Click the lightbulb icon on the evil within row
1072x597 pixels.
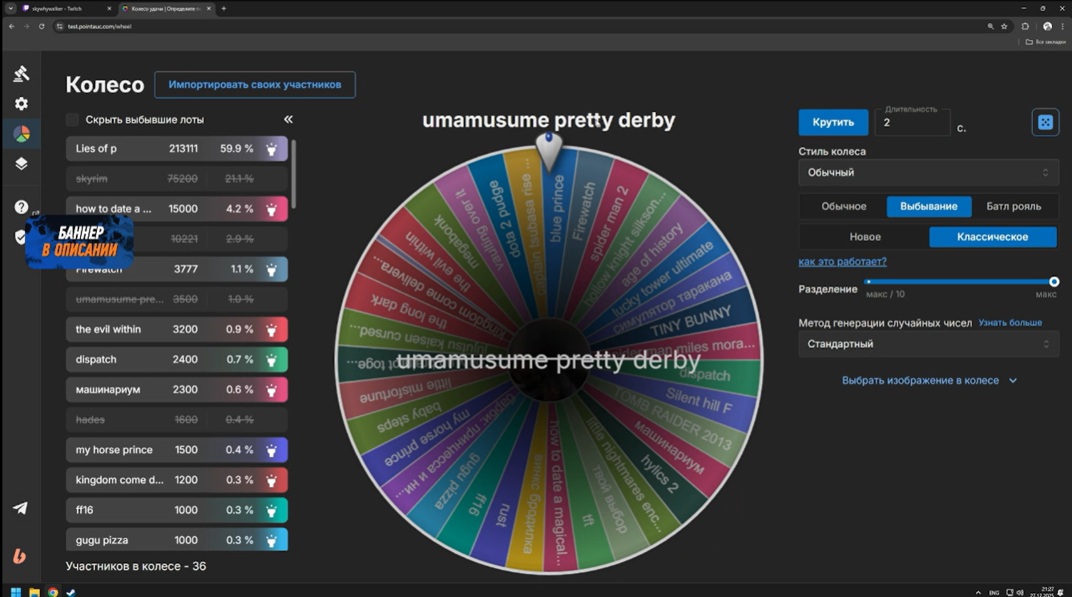coord(272,329)
